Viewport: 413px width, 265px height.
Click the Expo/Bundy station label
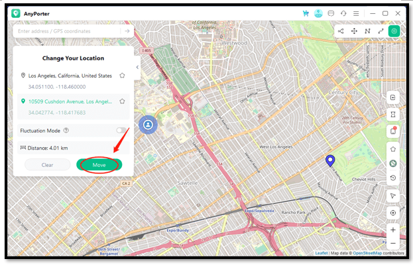tap(178, 231)
